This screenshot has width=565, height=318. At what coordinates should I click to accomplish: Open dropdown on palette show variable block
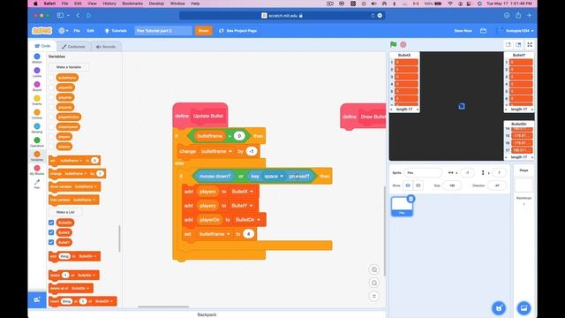tap(86, 186)
